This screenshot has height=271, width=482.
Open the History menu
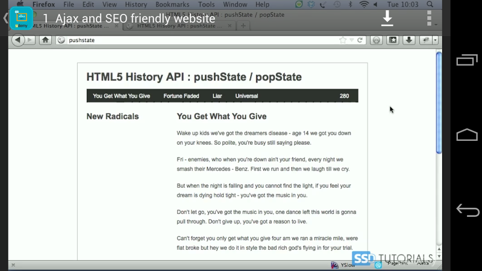(136, 4)
